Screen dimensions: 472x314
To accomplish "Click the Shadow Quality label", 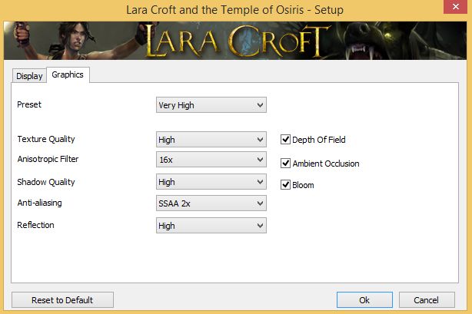I will (x=46, y=182).
